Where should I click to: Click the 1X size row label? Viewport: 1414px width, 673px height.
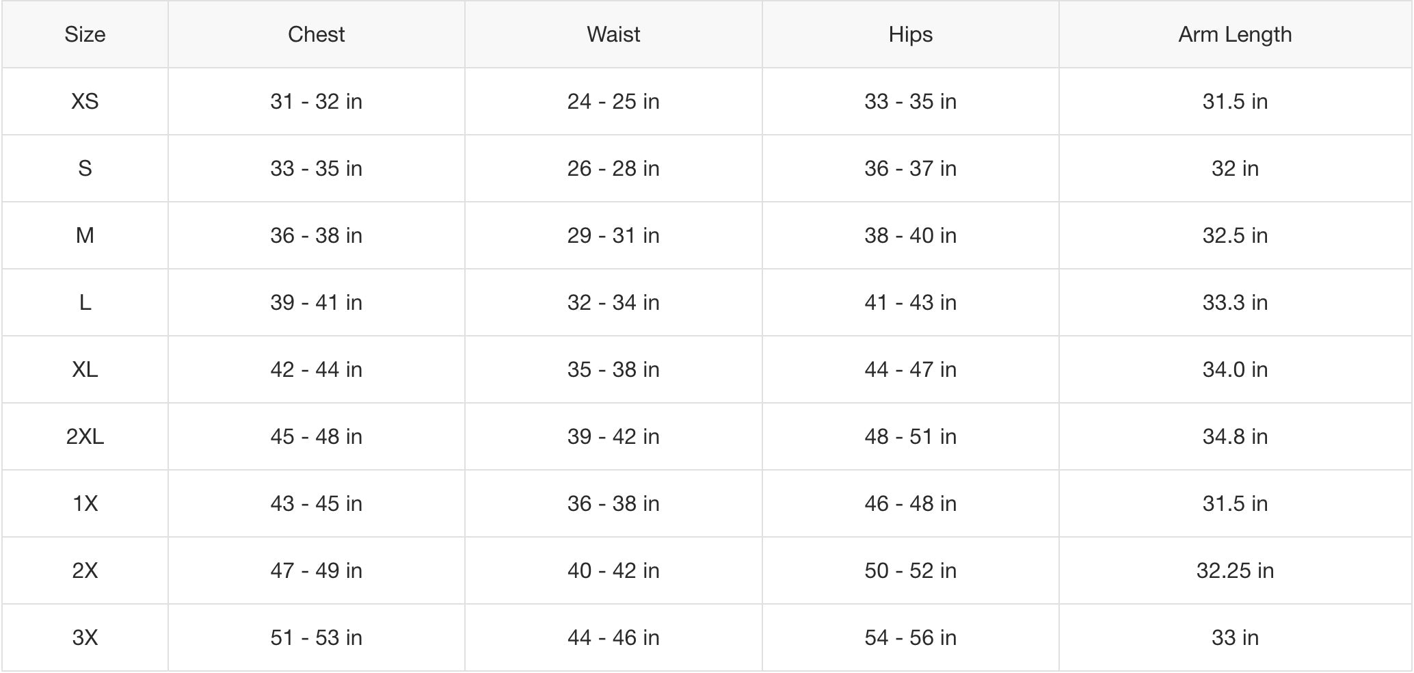[x=85, y=503]
